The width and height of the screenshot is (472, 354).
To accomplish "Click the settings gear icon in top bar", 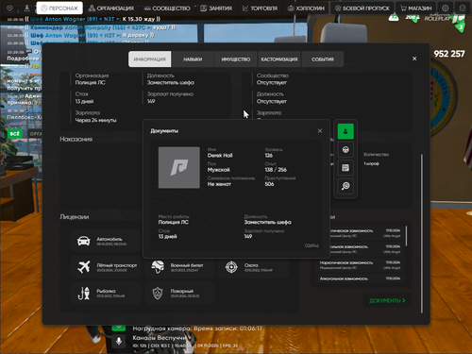I will pos(446,8).
